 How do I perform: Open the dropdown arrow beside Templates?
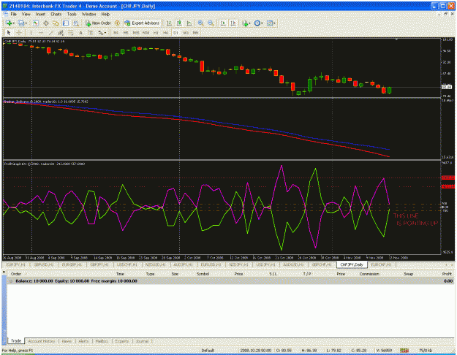(274, 23)
